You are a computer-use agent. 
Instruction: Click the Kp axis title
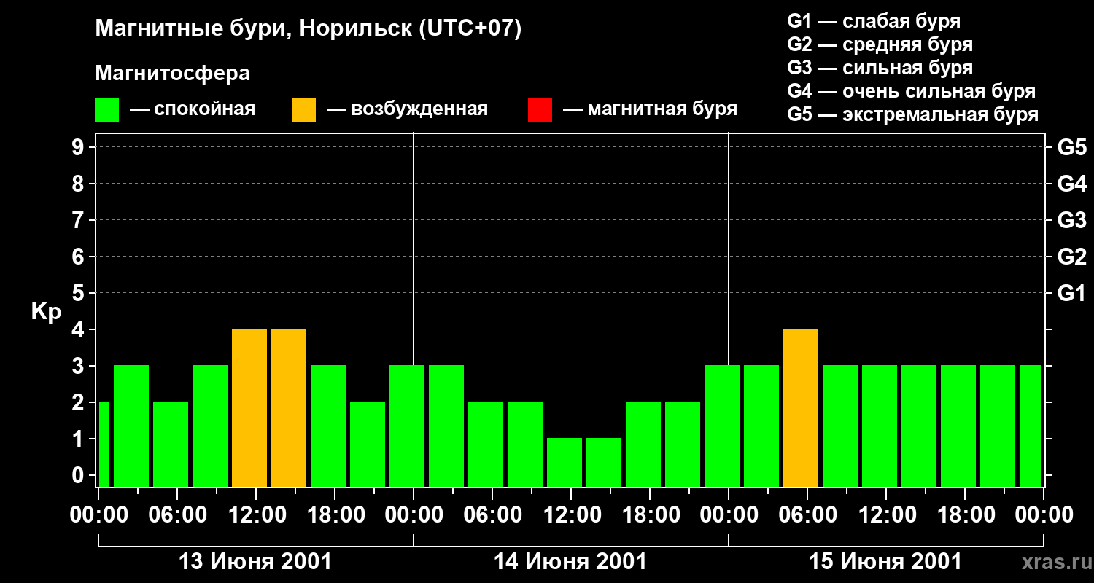pos(46,312)
